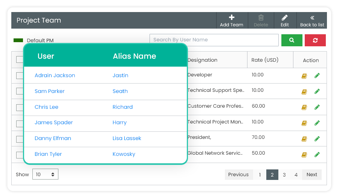Click the green search magnifier button
This screenshot has height=195, width=339.
(x=292, y=40)
